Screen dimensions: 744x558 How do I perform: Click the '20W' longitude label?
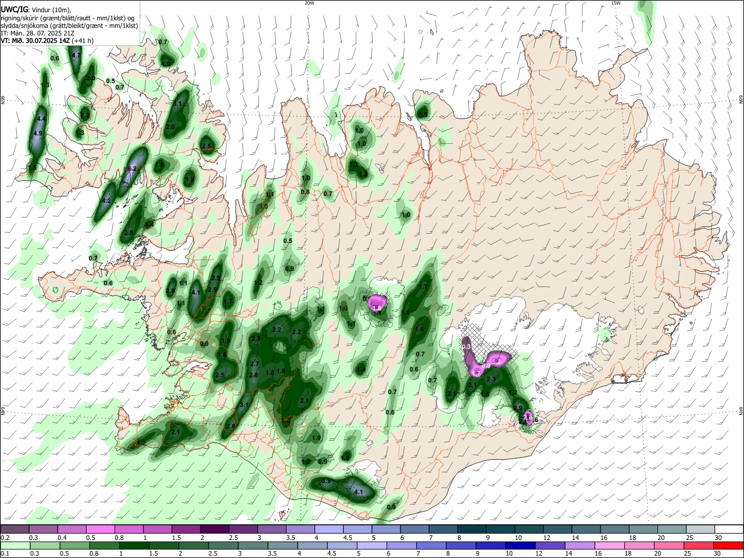[309, 3]
